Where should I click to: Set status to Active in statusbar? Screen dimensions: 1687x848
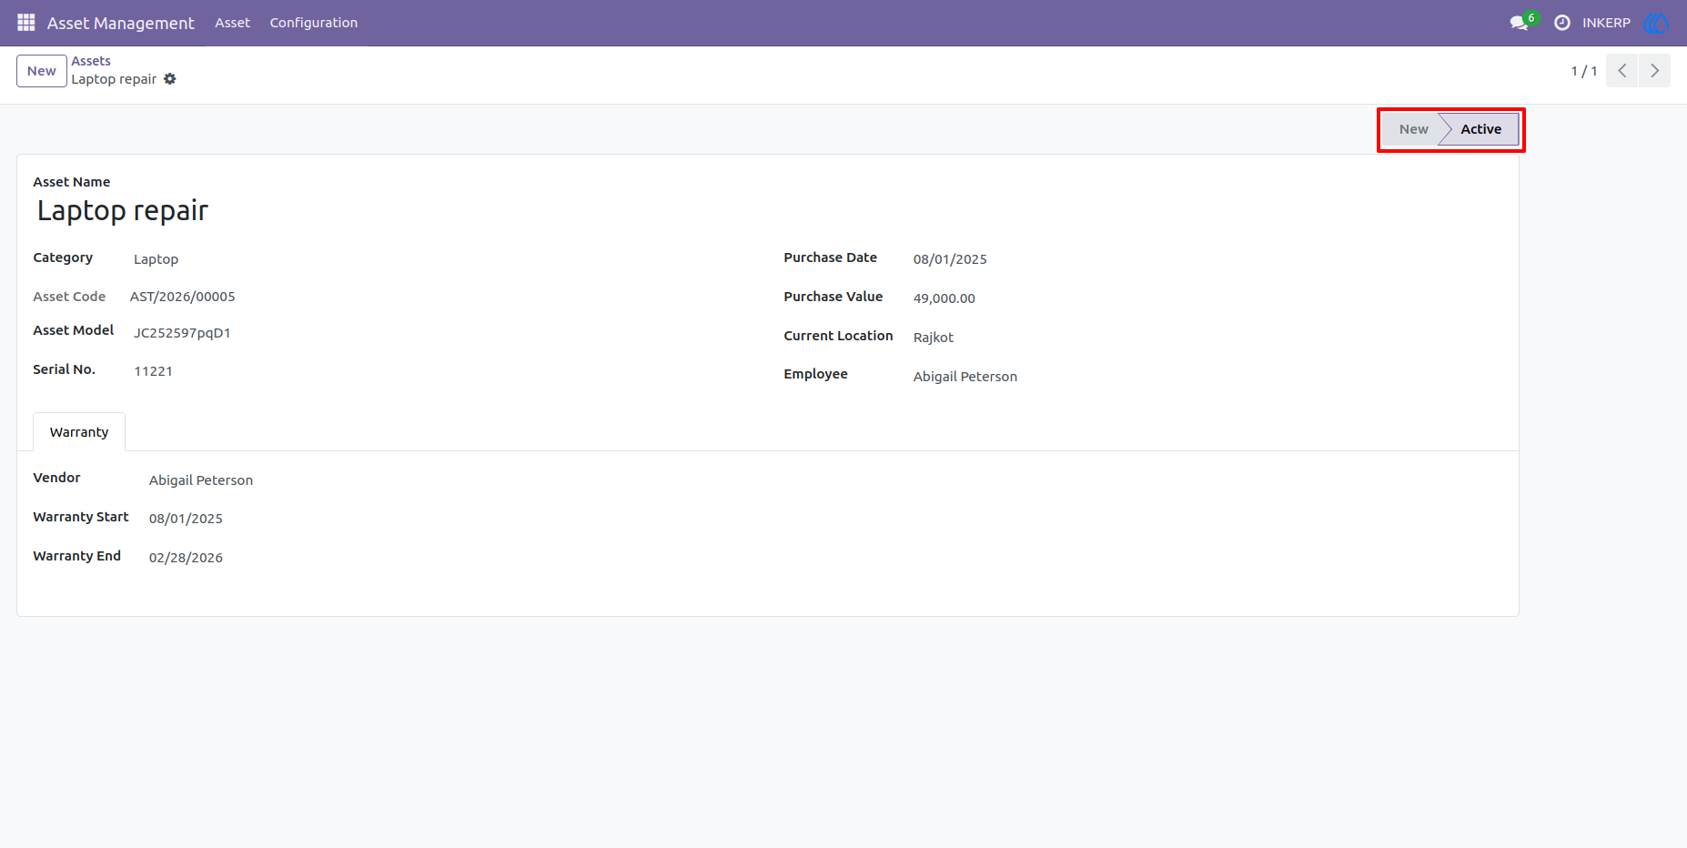click(x=1480, y=129)
